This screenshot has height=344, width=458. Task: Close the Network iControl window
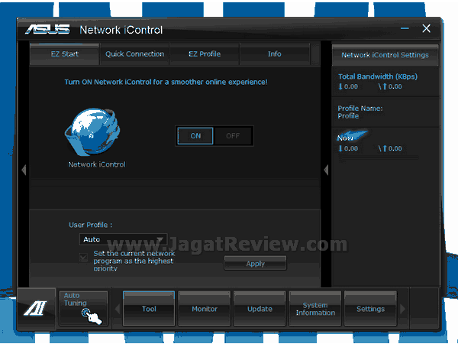click(426, 28)
